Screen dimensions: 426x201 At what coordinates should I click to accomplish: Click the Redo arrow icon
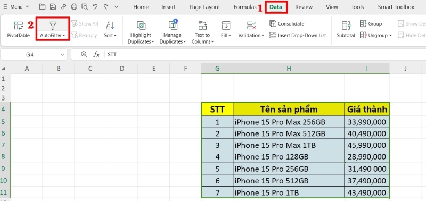pos(106,7)
